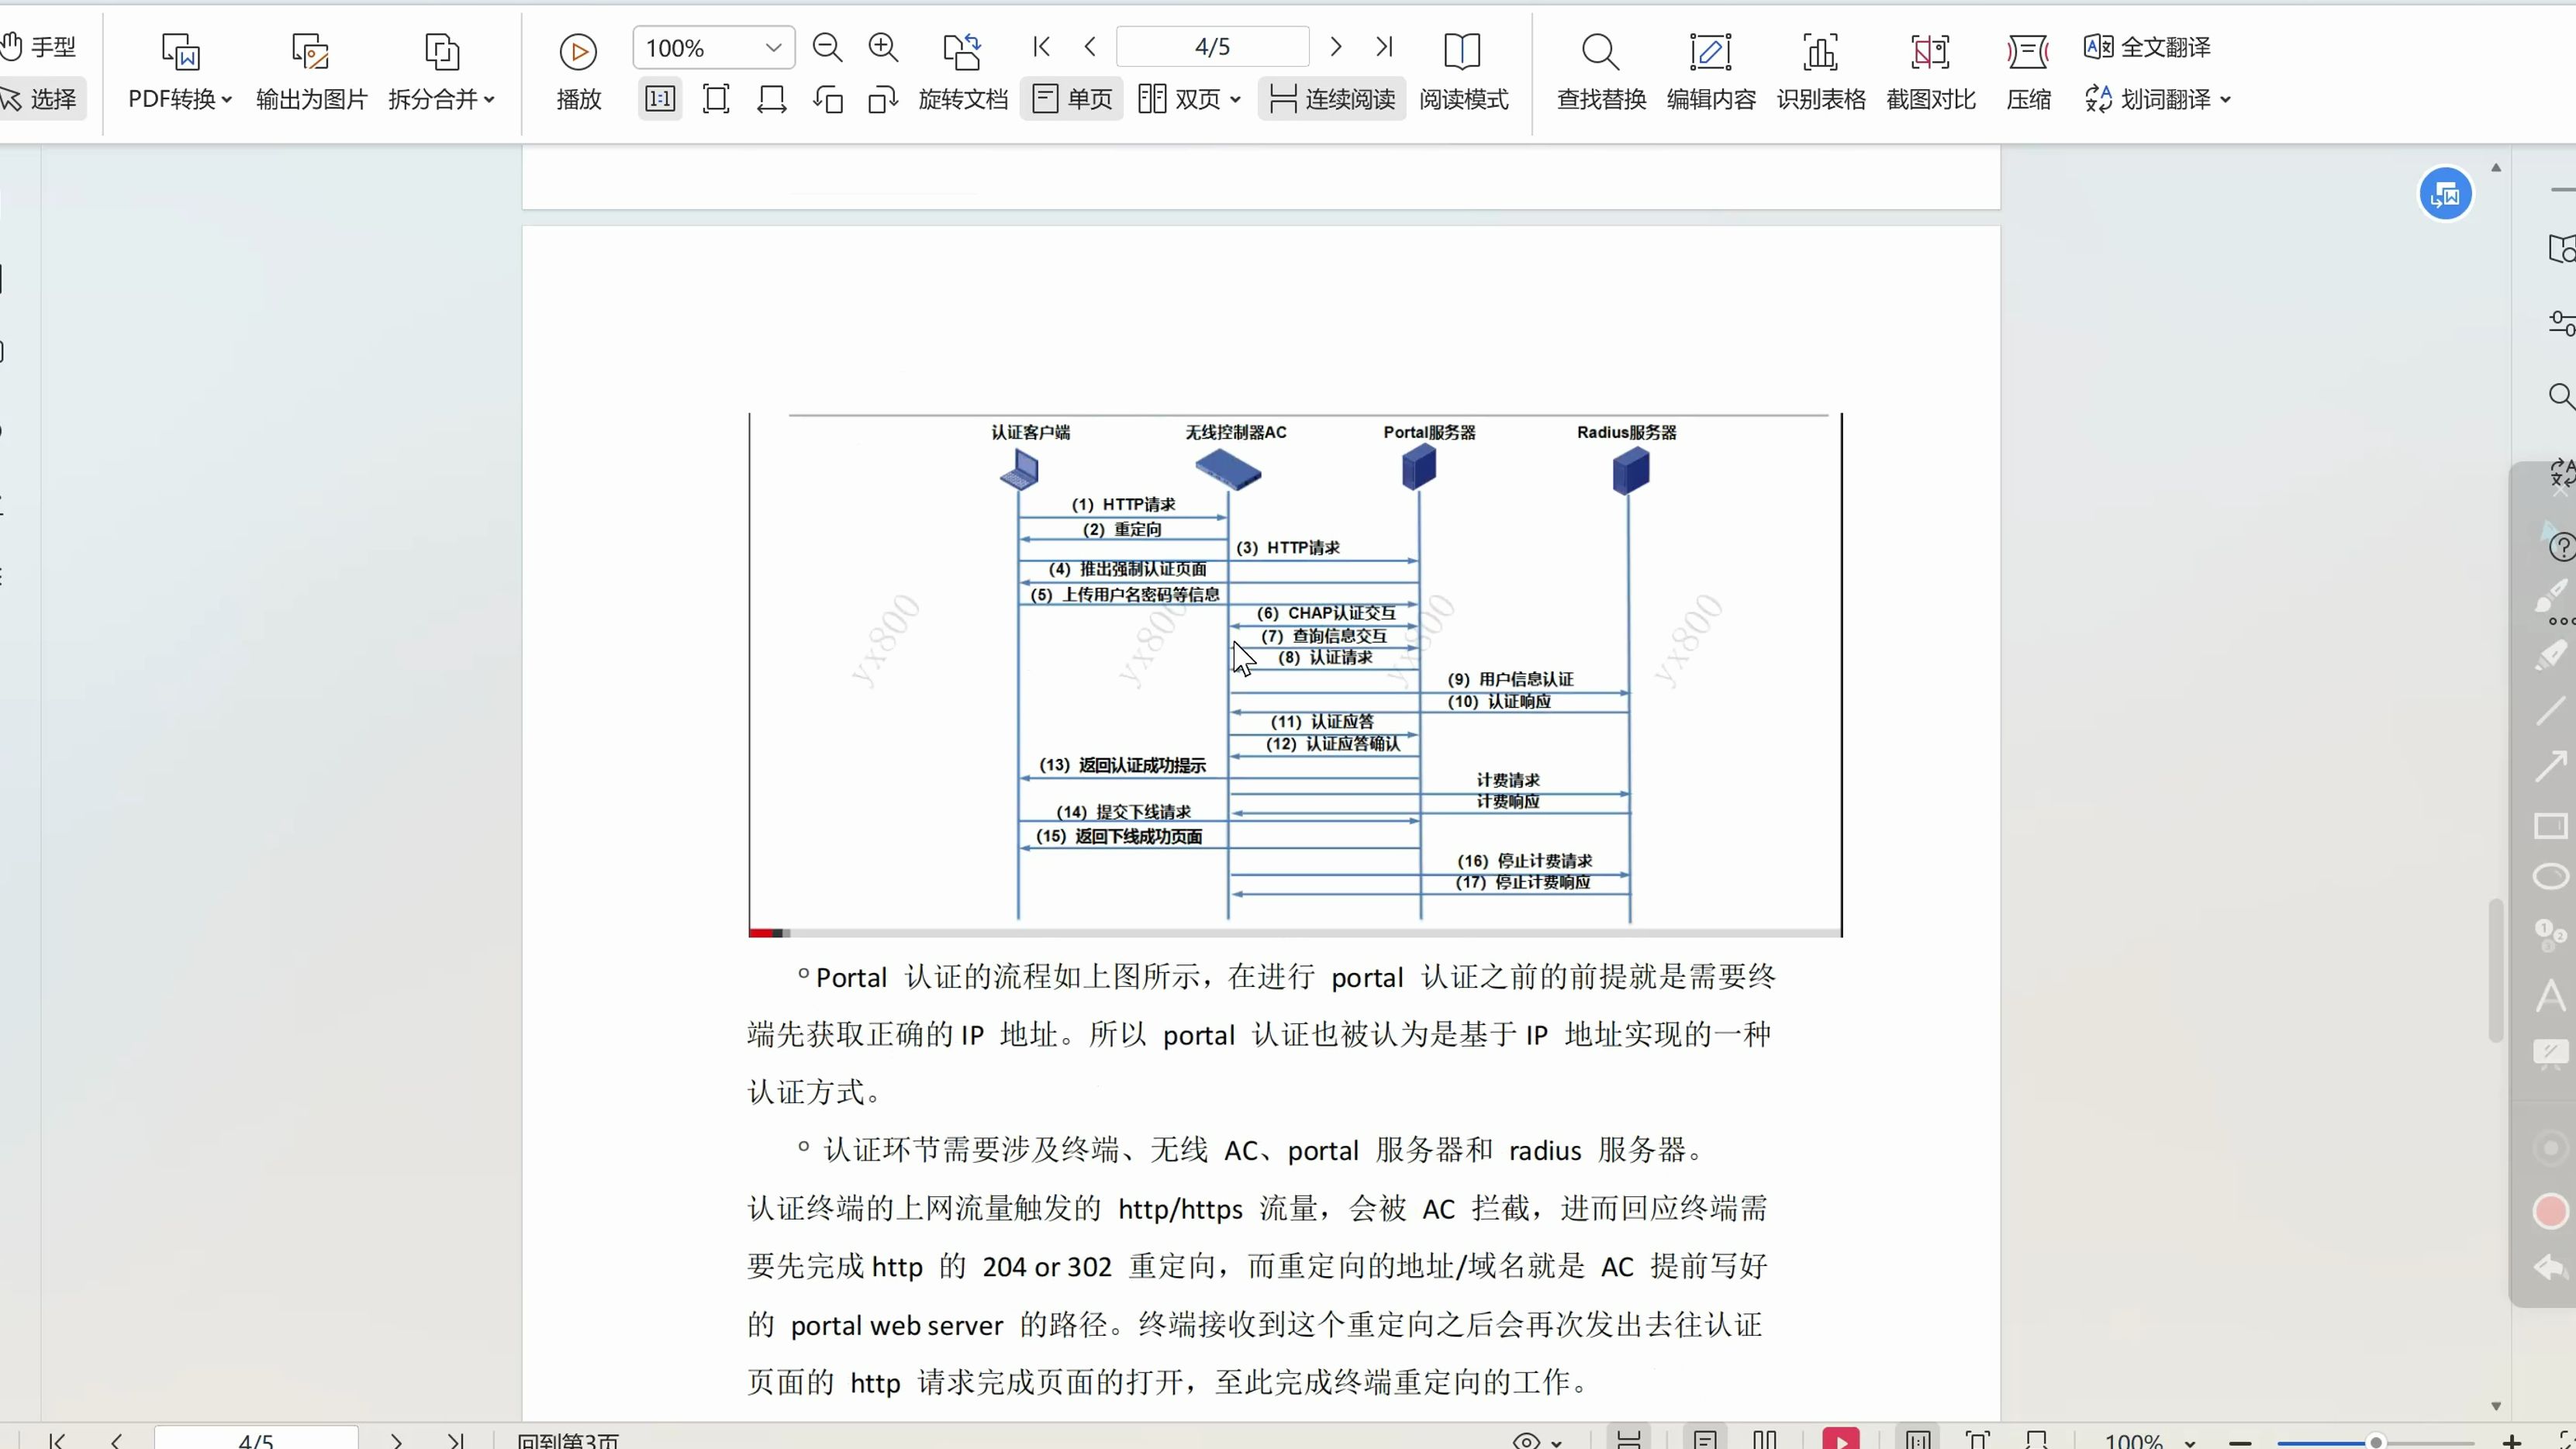The height and width of the screenshot is (1449, 2576).
Task: Click the right sidebar help question icon
Action: tap(2561, 547)
